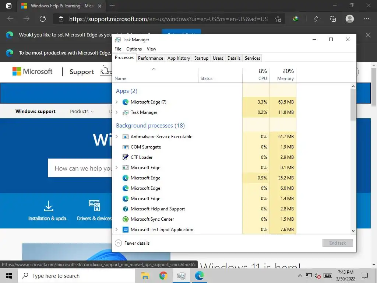Click the CTF Loader process icon
The image size is (377, 283).
click(125, 157)
